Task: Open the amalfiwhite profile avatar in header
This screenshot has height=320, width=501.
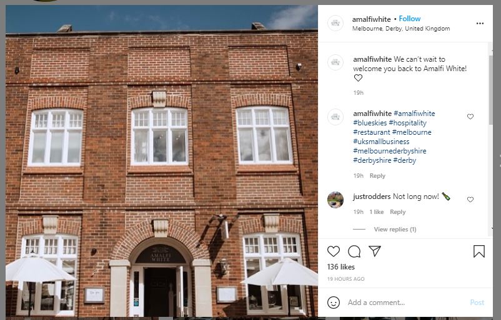Action: pyautogui.click(x=335, y=23)
